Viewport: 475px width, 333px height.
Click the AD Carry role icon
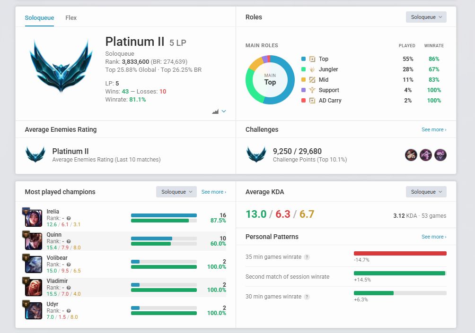pyautogui.click(x=312, y=101)
